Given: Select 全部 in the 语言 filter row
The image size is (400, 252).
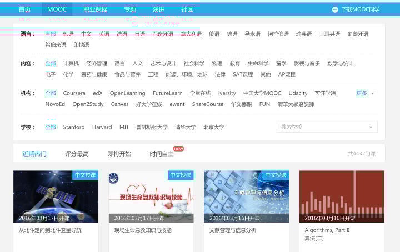Looking at the screenshot, I should point(51,34).
